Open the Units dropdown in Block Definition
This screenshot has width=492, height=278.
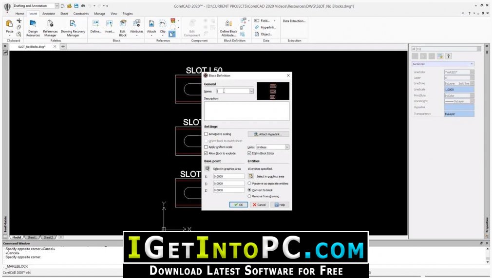[x=287, y=147]
